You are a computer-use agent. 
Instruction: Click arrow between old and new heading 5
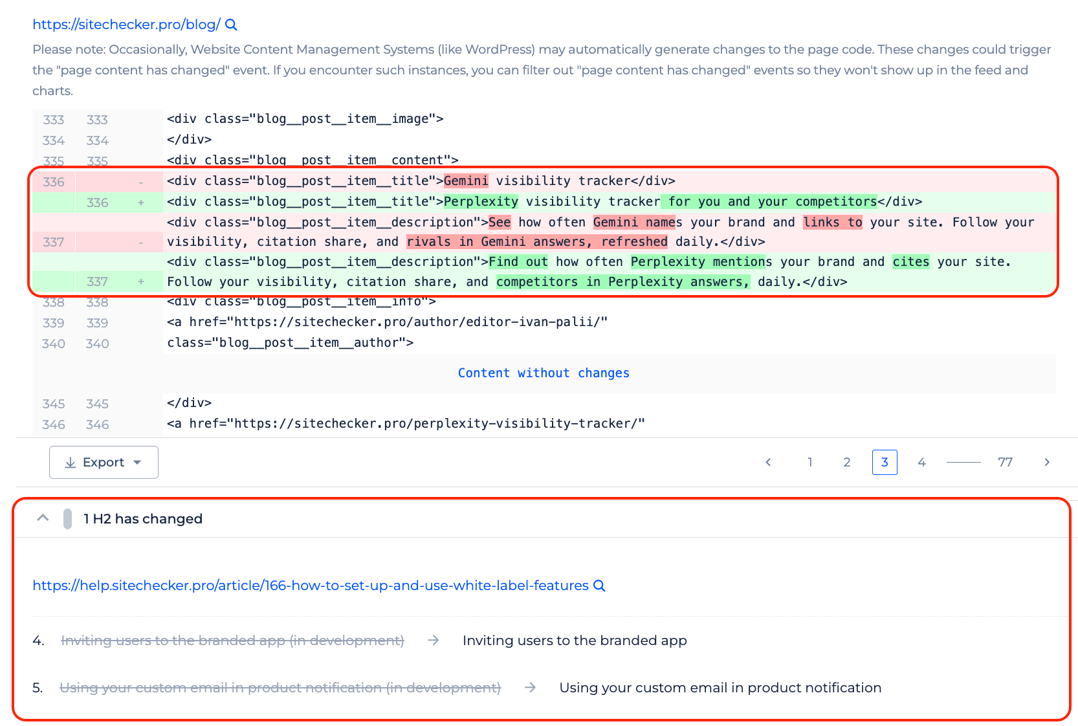point(530,687)
